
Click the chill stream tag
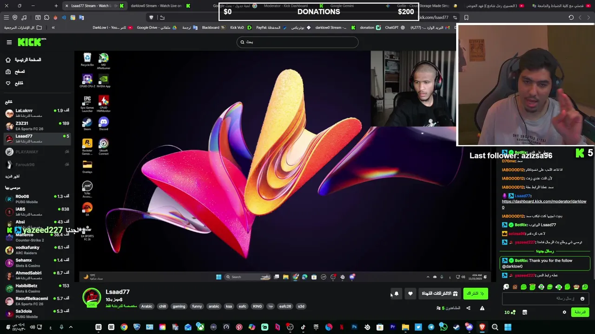tap(162, 306)
